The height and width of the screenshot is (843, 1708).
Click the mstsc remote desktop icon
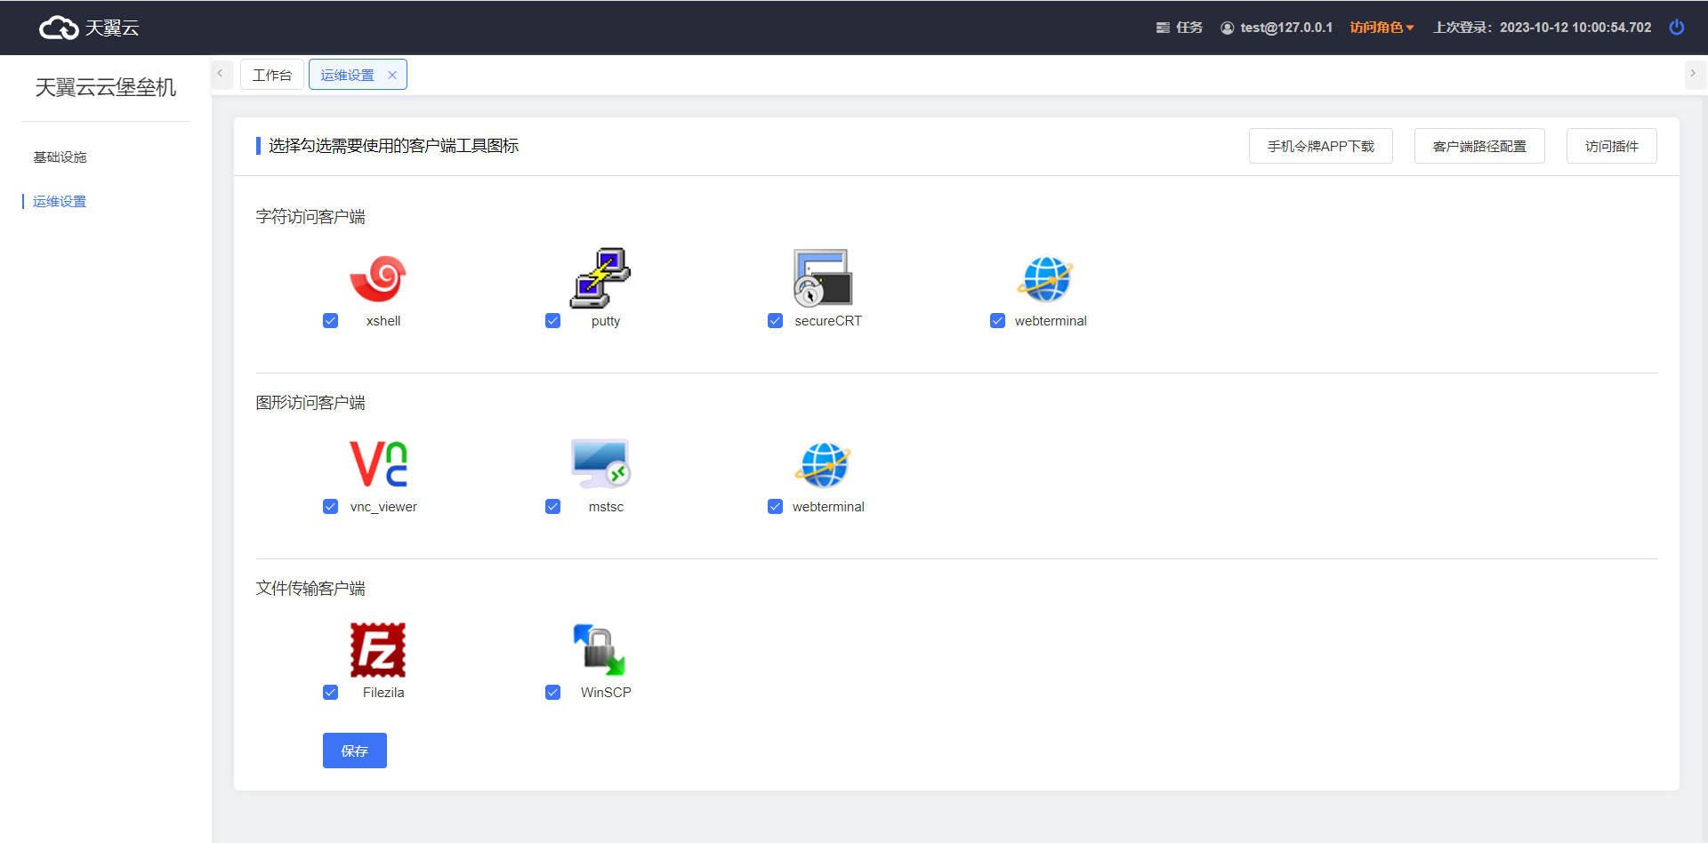[600, 464]
